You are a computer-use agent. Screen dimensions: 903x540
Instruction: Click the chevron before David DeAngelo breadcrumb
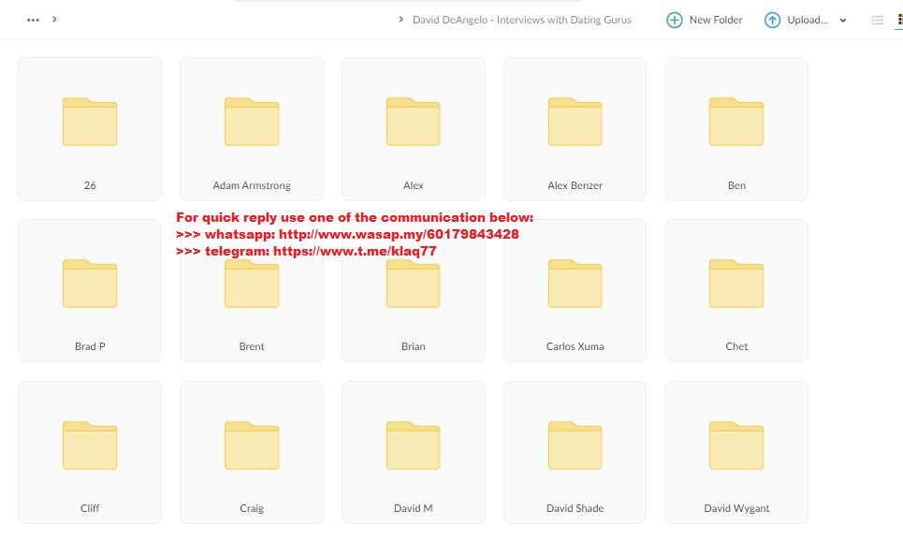click(x=401, y=20)
